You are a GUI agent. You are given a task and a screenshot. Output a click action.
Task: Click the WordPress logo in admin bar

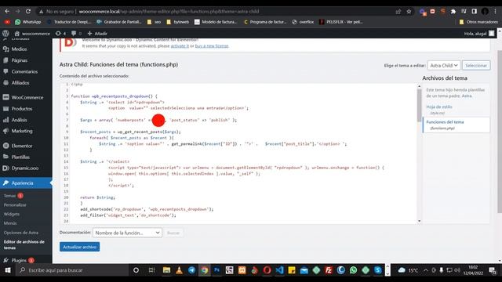click(5, 33)
